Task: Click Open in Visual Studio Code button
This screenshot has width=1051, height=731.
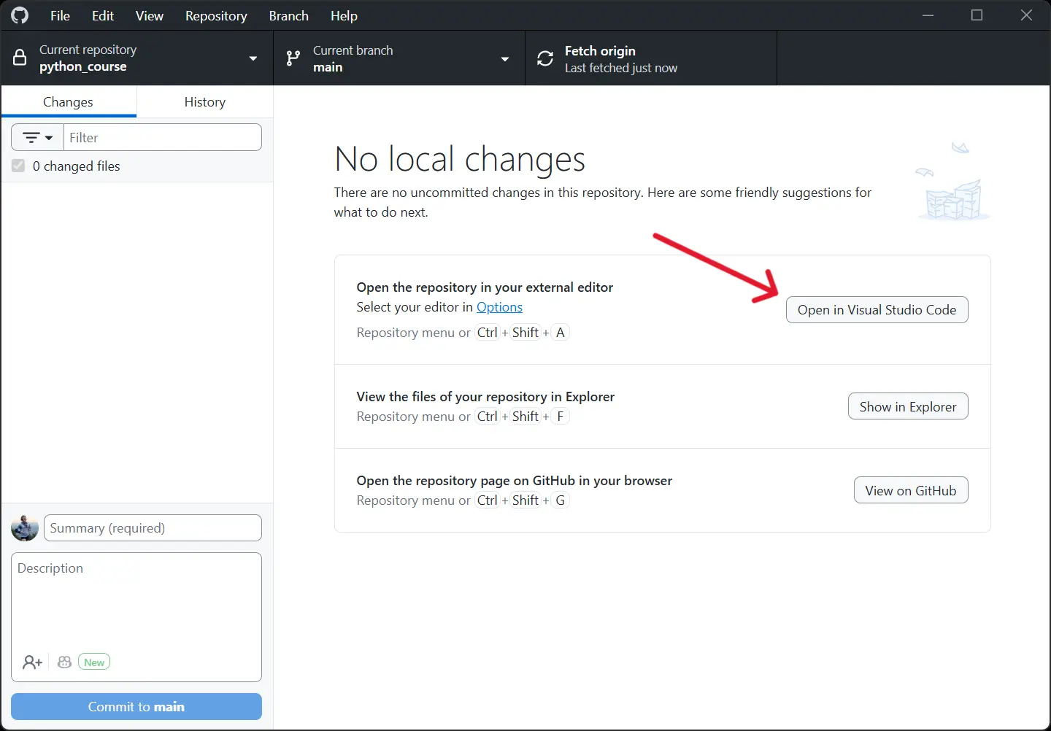Action: pyautogui.click(x=877, y=310)
